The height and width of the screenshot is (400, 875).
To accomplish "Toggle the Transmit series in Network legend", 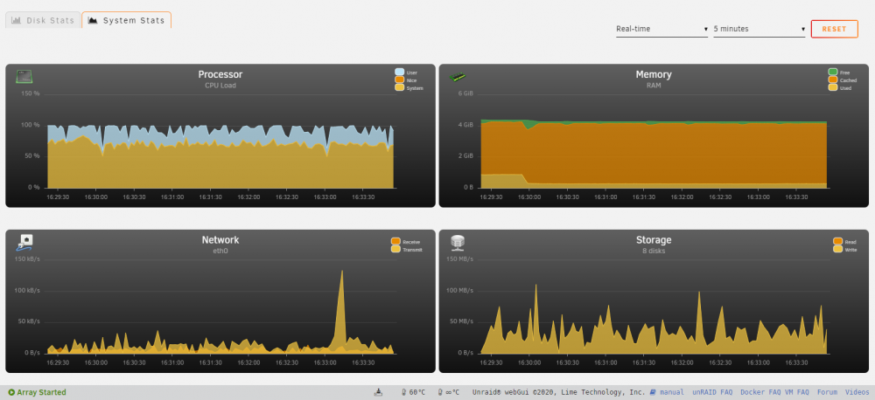I will (x=407, y=250).
